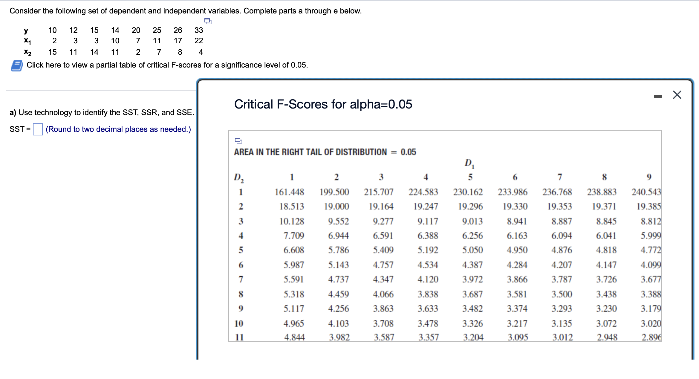
Task: Close the Critical F-Scores dialog
Action: click(677, 94)
